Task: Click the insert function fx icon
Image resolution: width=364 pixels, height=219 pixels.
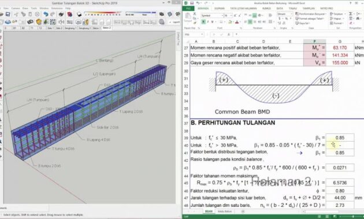Action: pyautogui.click(x=229, y=34)
